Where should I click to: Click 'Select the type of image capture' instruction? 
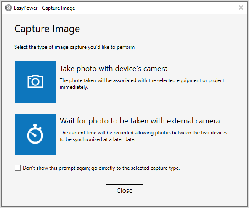tap(74, 47)
